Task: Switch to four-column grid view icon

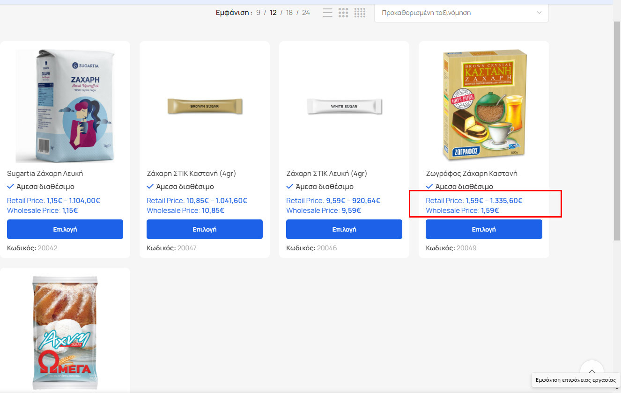Action: (360, 13)
